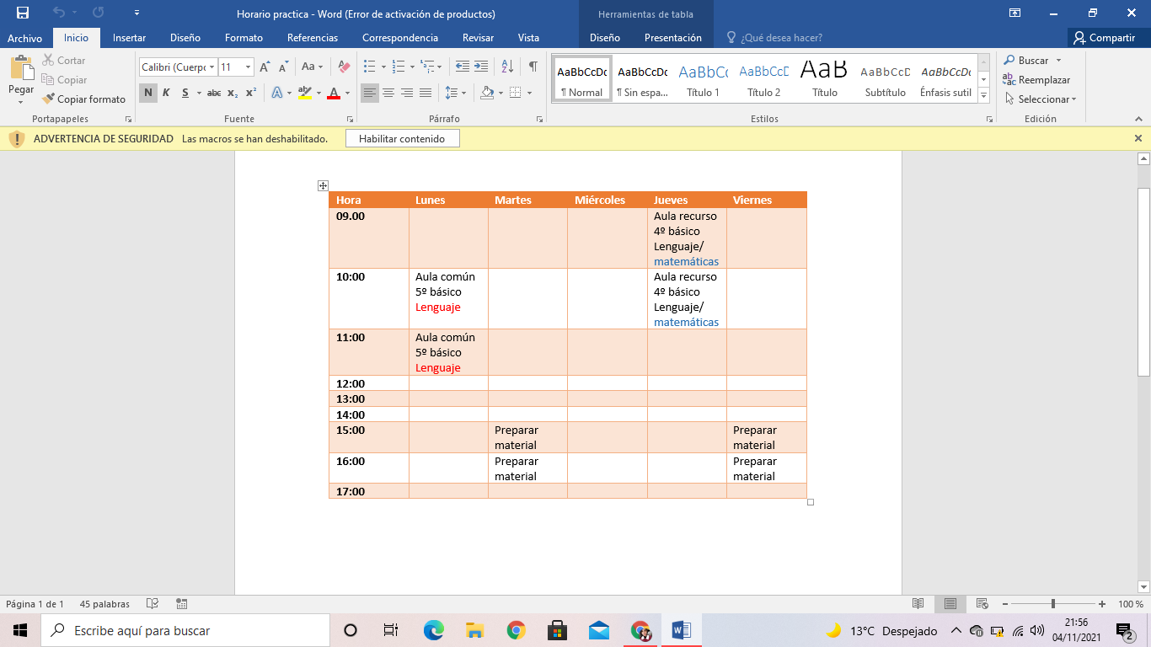Switch to Web Layout view icon

[982, 604]
